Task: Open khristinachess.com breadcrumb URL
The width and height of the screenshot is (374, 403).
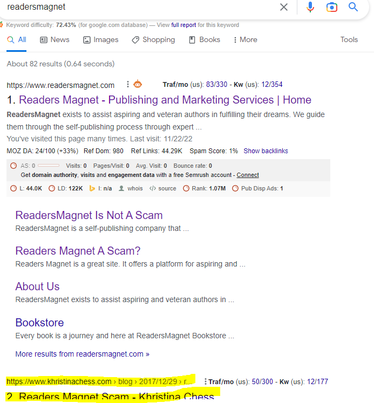Action: click(99, 381)
